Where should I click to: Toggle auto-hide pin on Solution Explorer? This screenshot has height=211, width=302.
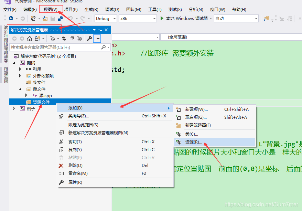point(100,30)
